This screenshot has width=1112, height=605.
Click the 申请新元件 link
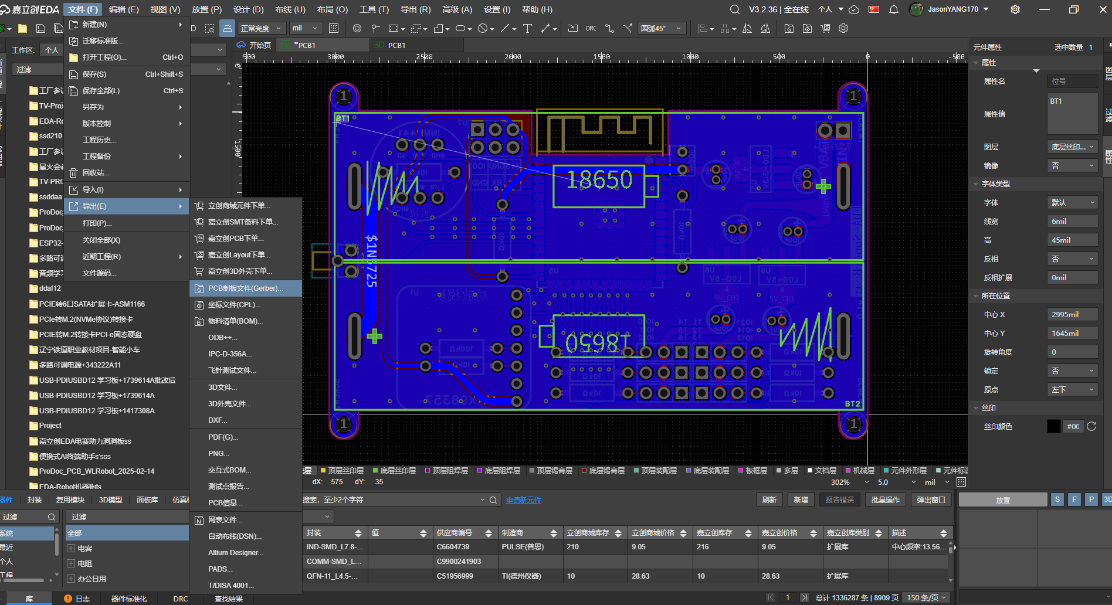[523, 500]
